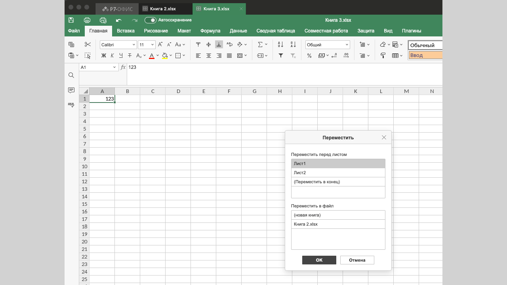Justify text
This screenshot has width=507, height=285.
click(229, 56)
